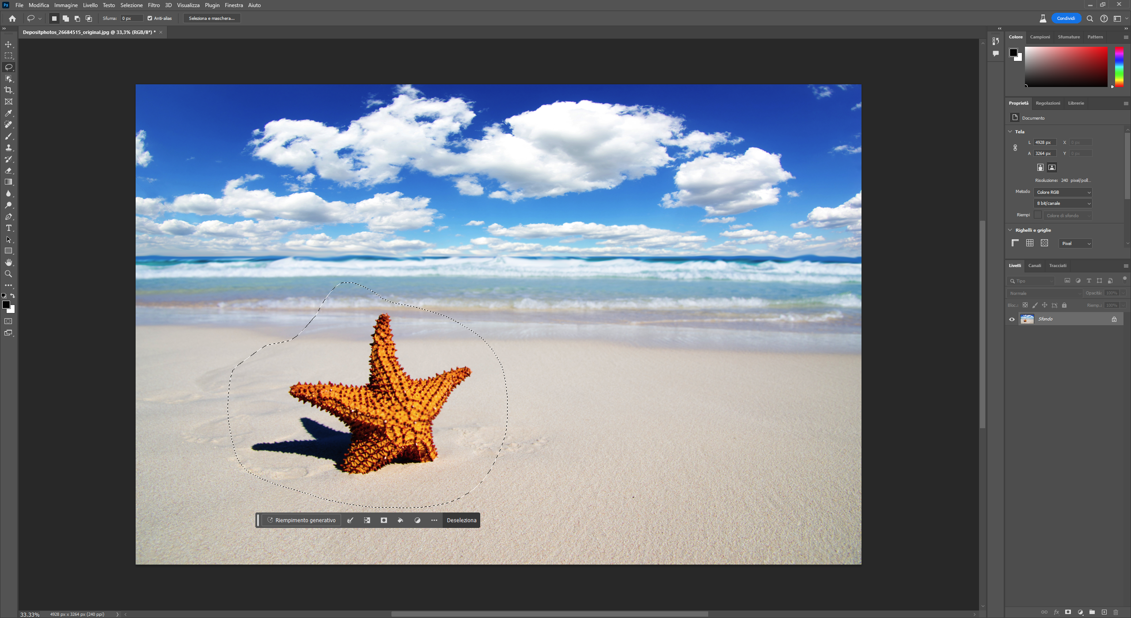Image resolution: width=1131 pixels, height=618 pixels.
Task: Open the Filtro menu
Action: click(x=154, y=5)
